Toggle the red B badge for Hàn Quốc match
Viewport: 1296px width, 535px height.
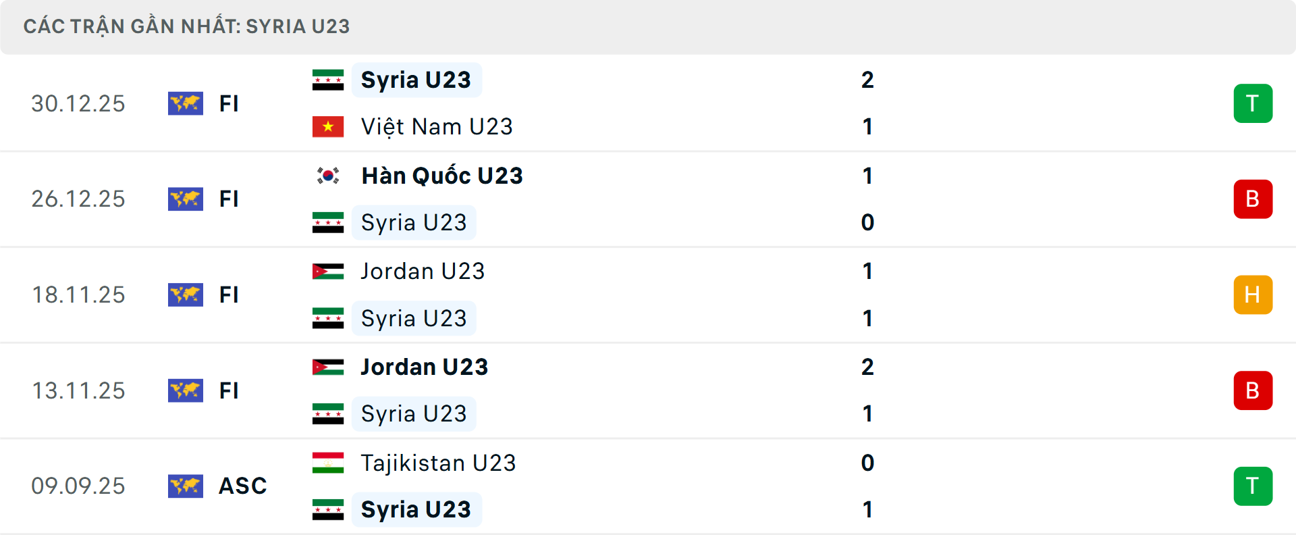1253,199
